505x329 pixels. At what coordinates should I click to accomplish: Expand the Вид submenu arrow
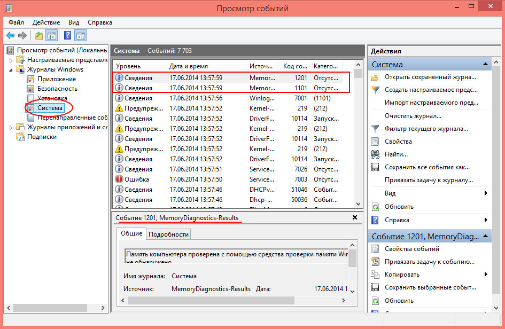486,193
